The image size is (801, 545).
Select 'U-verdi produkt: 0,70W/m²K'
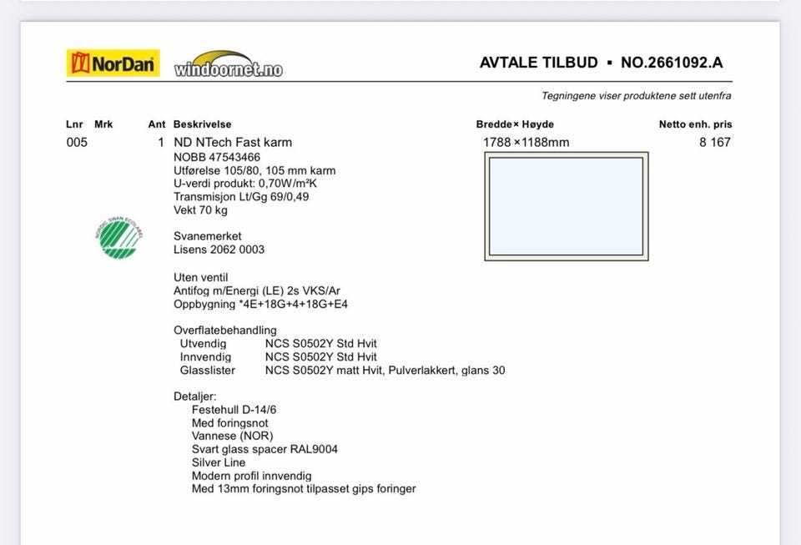(245, 184)
